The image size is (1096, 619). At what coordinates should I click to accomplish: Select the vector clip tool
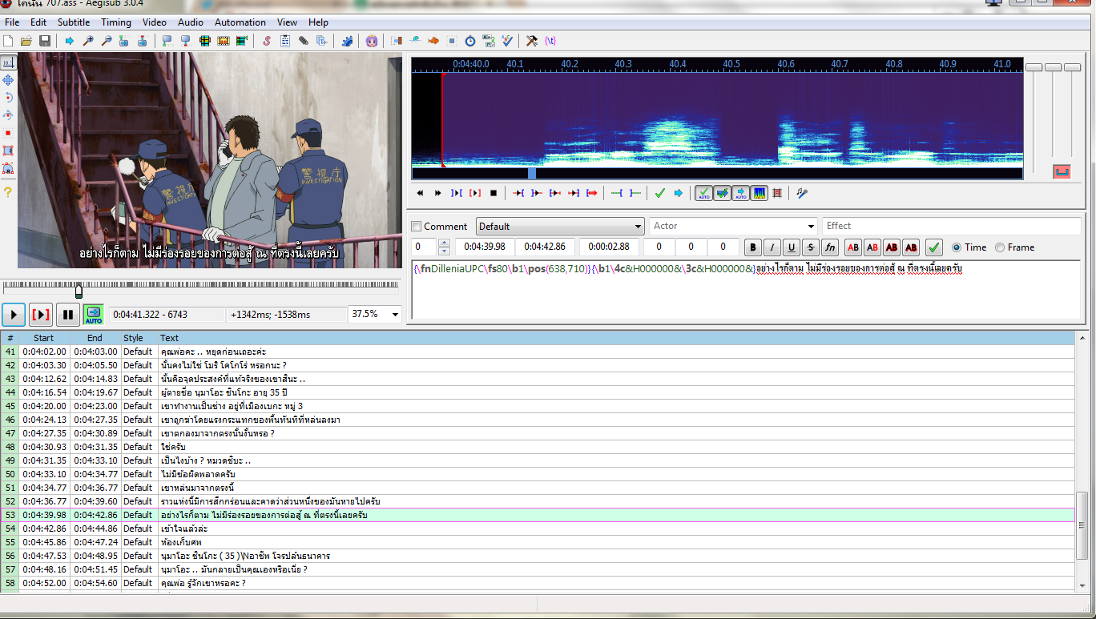[x=8, y=168]
